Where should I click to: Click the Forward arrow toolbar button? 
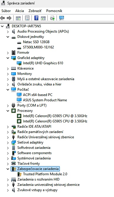9,18
